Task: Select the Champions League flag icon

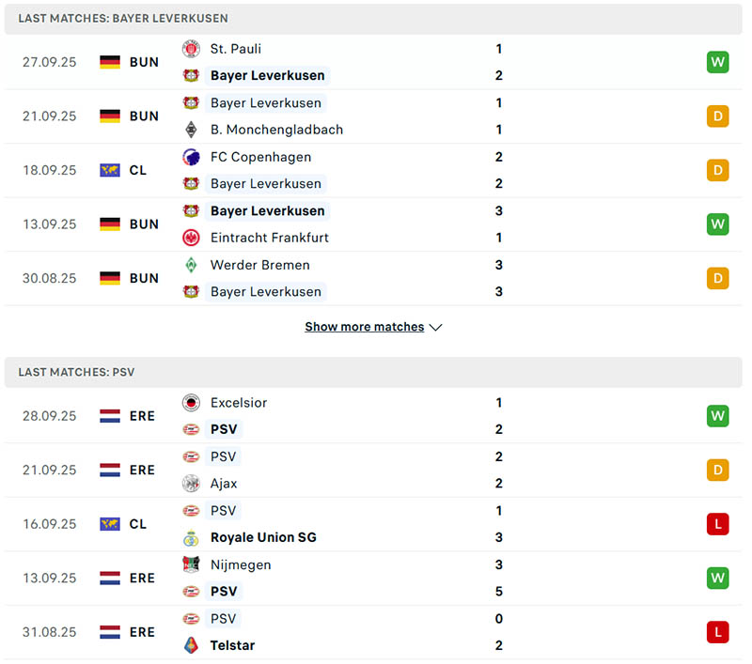Action: [111, 170]
